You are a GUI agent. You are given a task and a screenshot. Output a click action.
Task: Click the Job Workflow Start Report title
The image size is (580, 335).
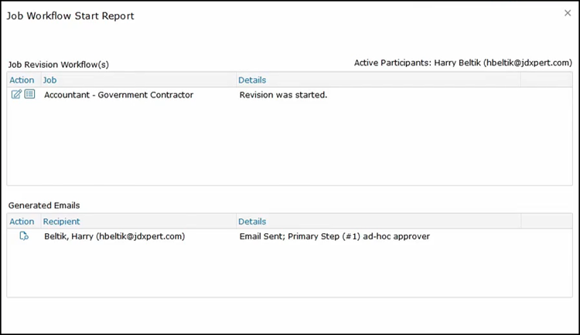[x=70, y=15]
